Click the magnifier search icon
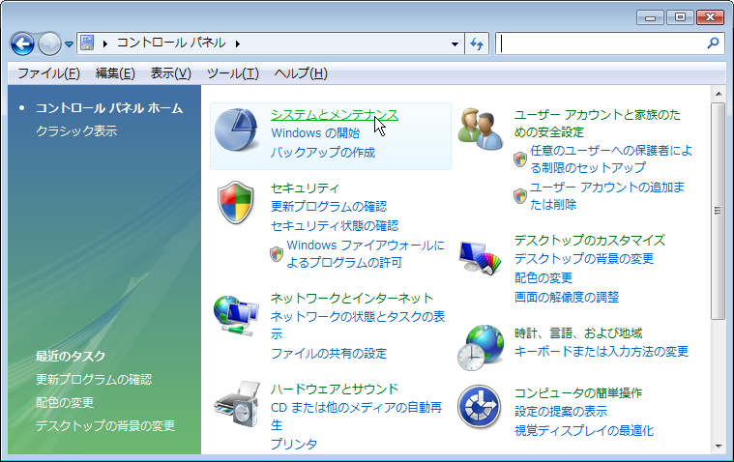734x462 pixels. 713,43
